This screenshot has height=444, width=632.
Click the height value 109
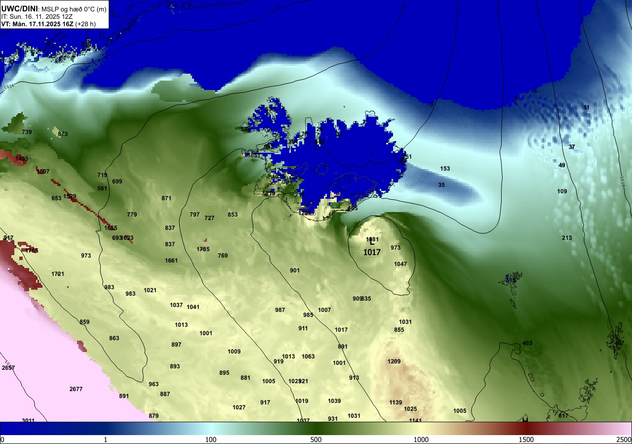562,191
